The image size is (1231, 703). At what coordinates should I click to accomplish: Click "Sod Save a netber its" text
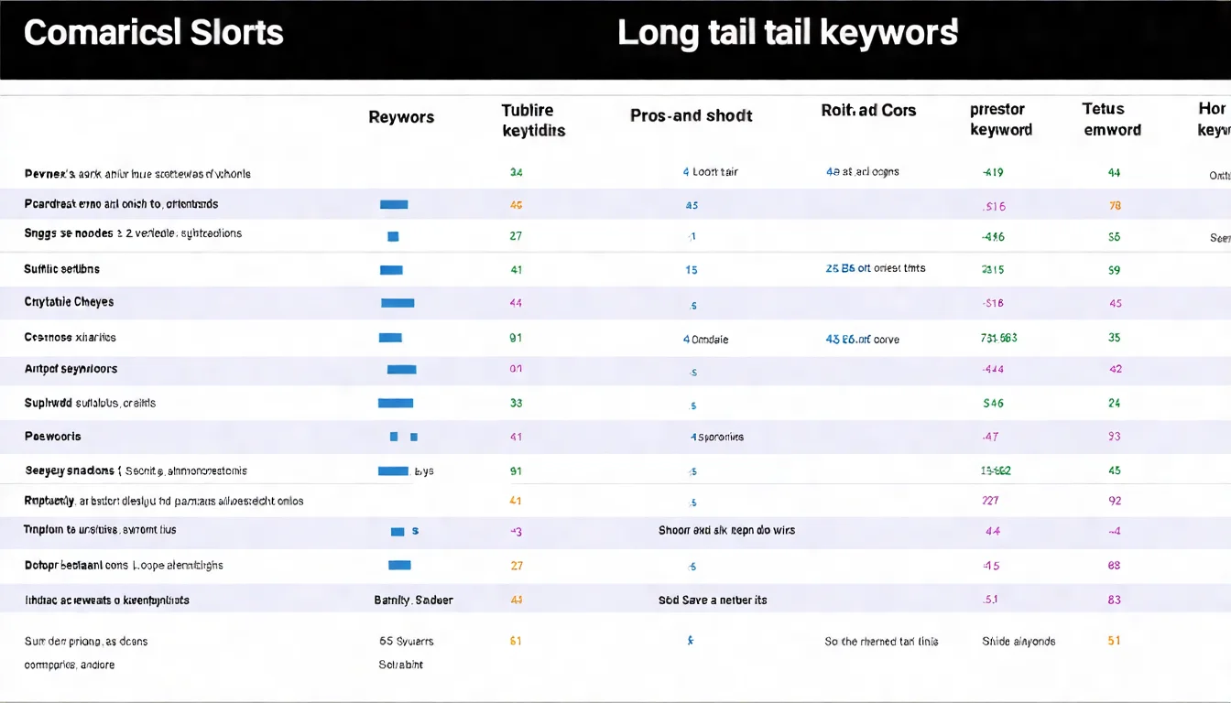point(713,600)
